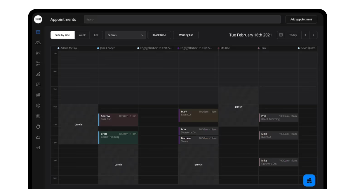Select the scissors services icon
Image resolution: width=355 pixels, height=189 pixels.
tap(38, 53)
